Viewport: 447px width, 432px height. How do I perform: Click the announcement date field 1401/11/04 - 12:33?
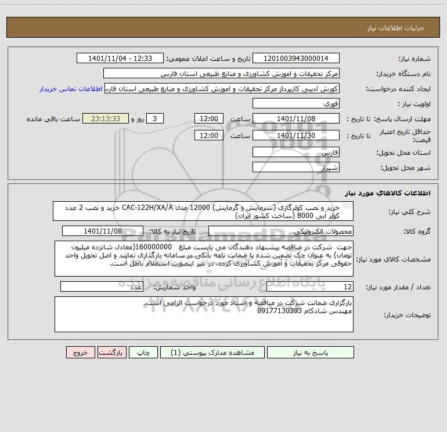pyautogui.click(x=120, y=59)
